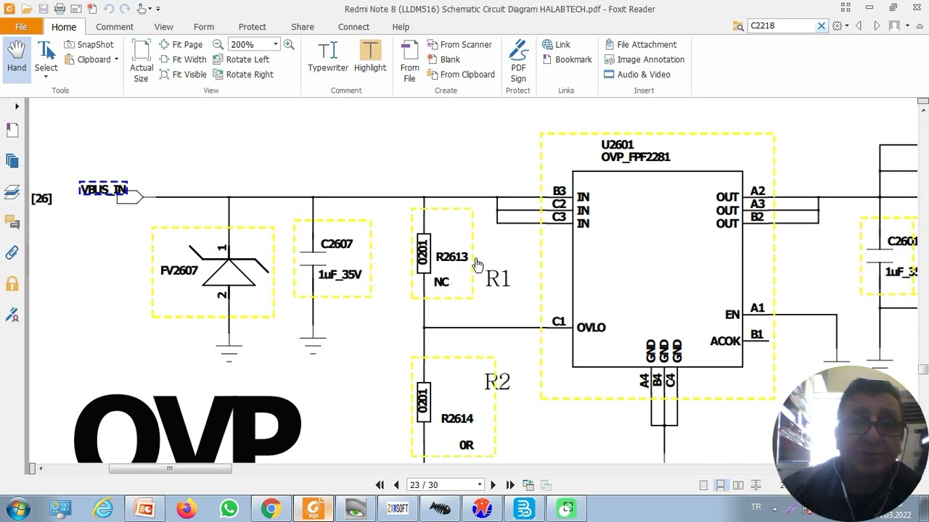Clear the C2218 search text
The image size is (929, 522).
[821, 26]
